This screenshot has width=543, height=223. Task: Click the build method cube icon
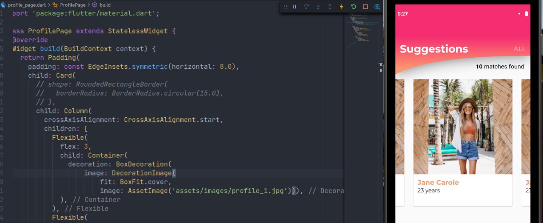point(95,5)
